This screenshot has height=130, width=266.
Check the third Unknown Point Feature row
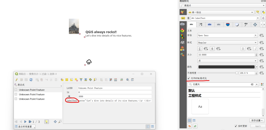point(16,99)
